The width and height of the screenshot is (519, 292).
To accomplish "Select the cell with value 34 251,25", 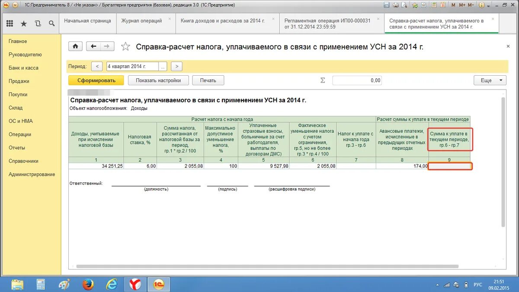I will tap(96, 166).
